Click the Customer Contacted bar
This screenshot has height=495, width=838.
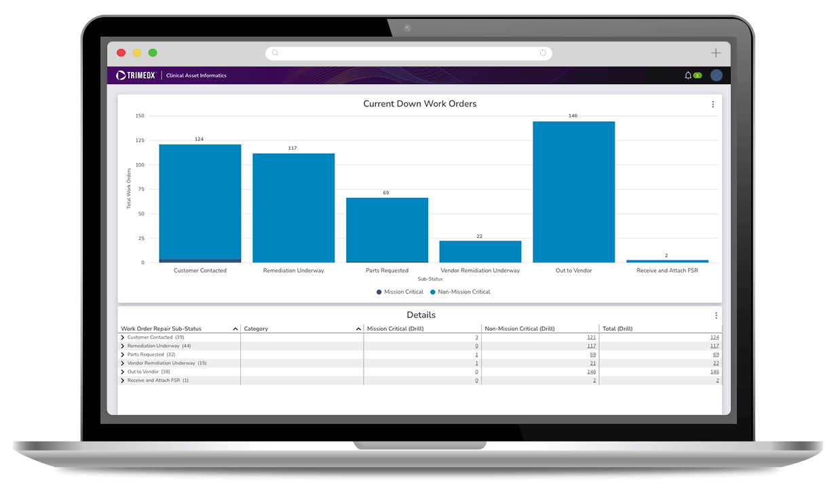tap(200, 203)
